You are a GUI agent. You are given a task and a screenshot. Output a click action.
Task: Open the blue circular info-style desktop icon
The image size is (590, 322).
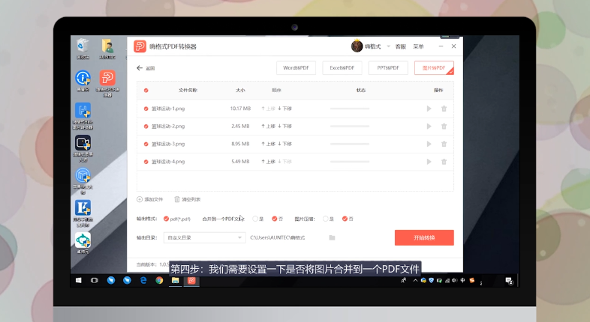click(83, 81)
